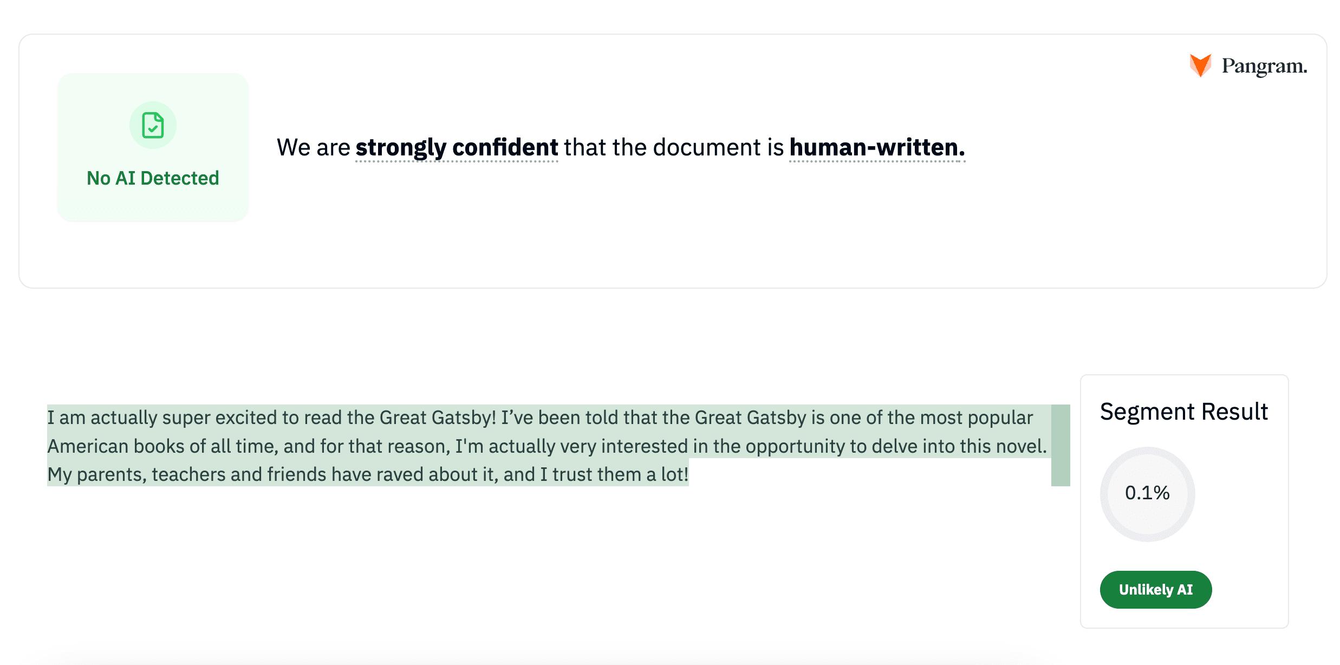Select the dark green segment marker bar
The height and width of the screenshot is (665, 1340).
tap(1060, 445)
